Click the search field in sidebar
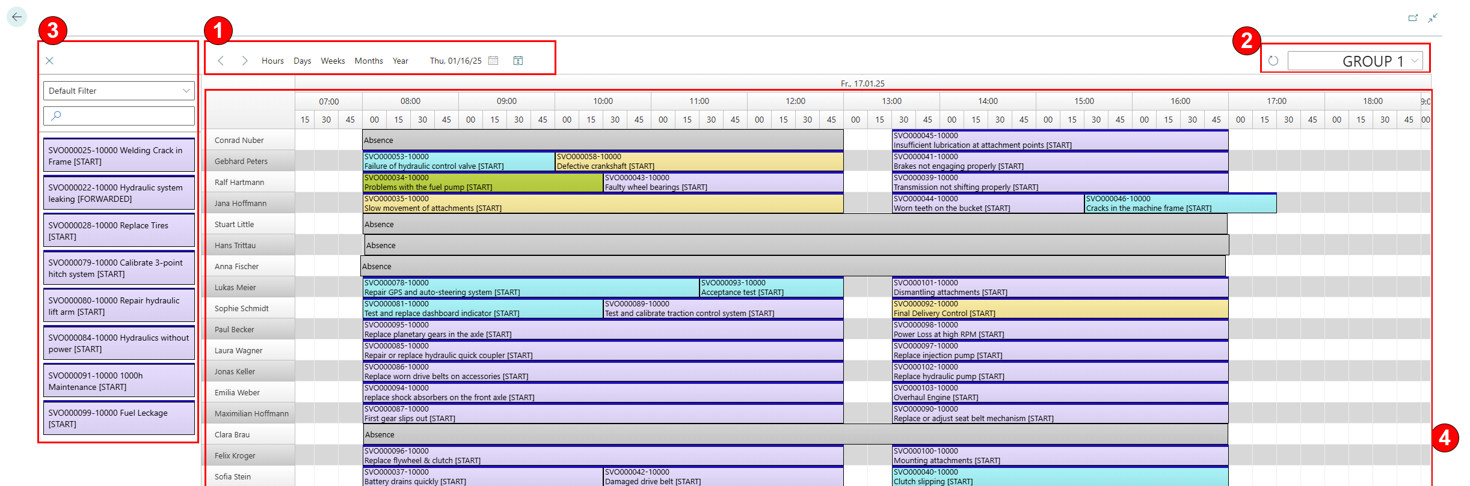The image size is (1470, 486). pyautogui.click(x=119, y=116)
